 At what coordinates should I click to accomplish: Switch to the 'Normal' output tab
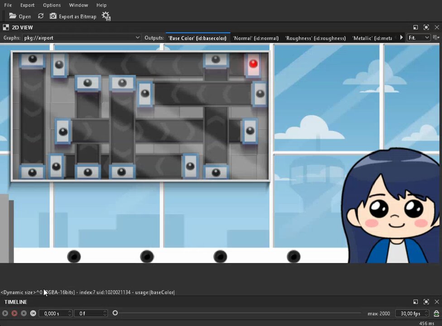pos(256,38)
